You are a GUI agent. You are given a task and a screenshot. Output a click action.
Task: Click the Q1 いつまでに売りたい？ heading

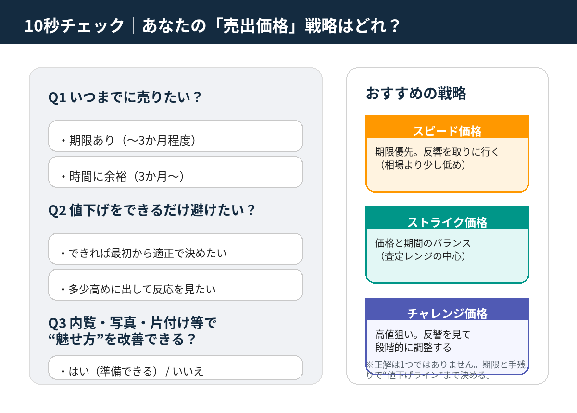click(125, 97)
